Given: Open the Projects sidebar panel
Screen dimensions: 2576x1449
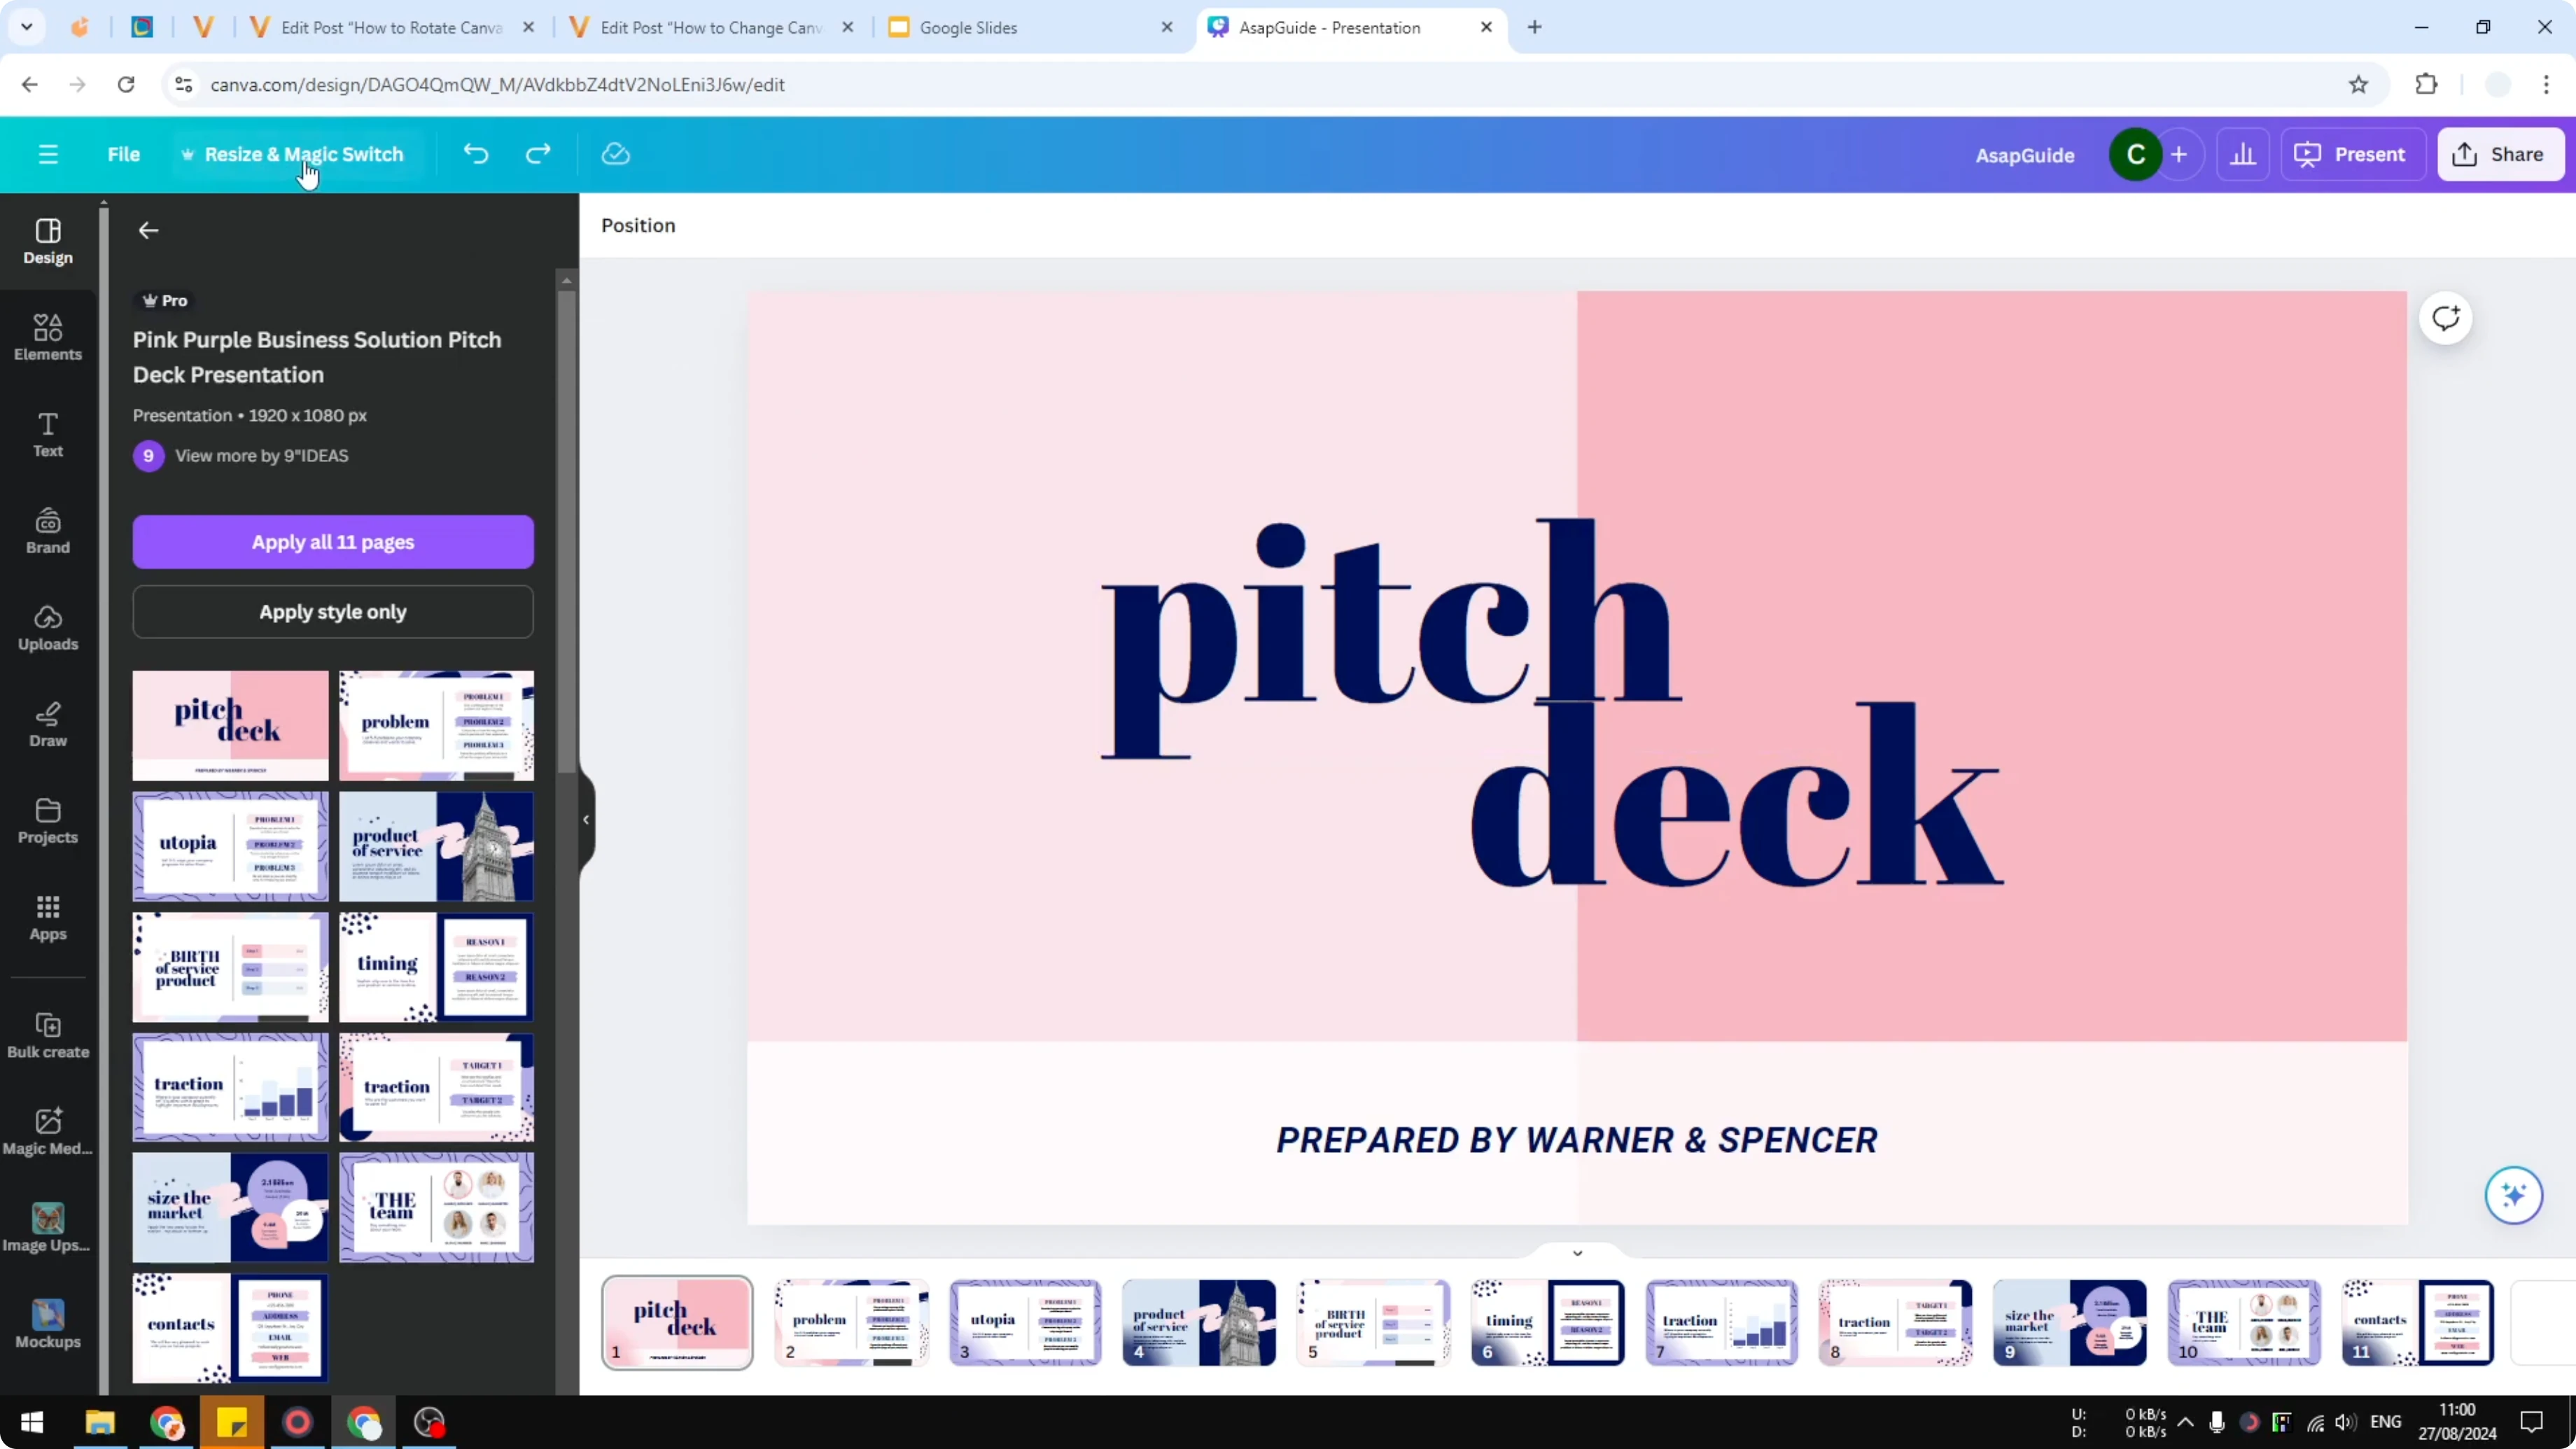Looking at the screenshot, I should 48,821.
